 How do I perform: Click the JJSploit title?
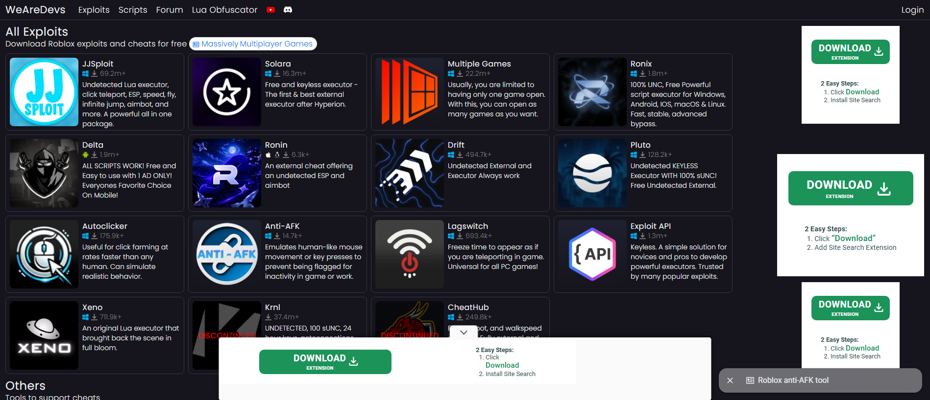(98, 64)
